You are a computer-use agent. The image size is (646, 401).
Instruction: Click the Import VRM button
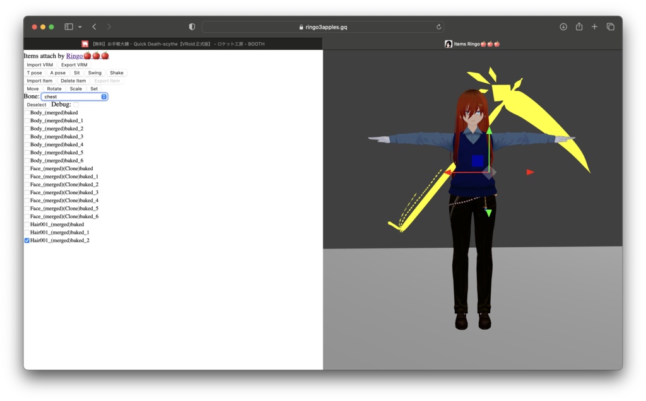pos(40,65)
